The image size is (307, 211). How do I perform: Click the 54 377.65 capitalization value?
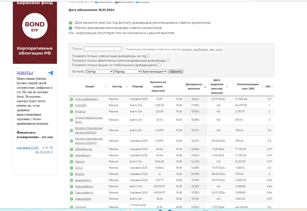point(241,105)
